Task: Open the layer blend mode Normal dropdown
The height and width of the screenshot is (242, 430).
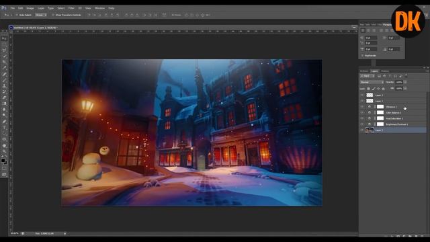Action: coord(372,82)
